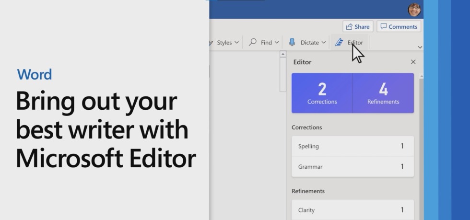Click the Dictate microphone icon

[292, 42]
